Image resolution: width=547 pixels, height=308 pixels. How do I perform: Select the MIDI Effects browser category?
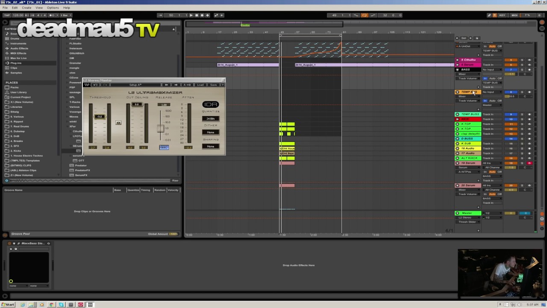click(x=18, y=53)
